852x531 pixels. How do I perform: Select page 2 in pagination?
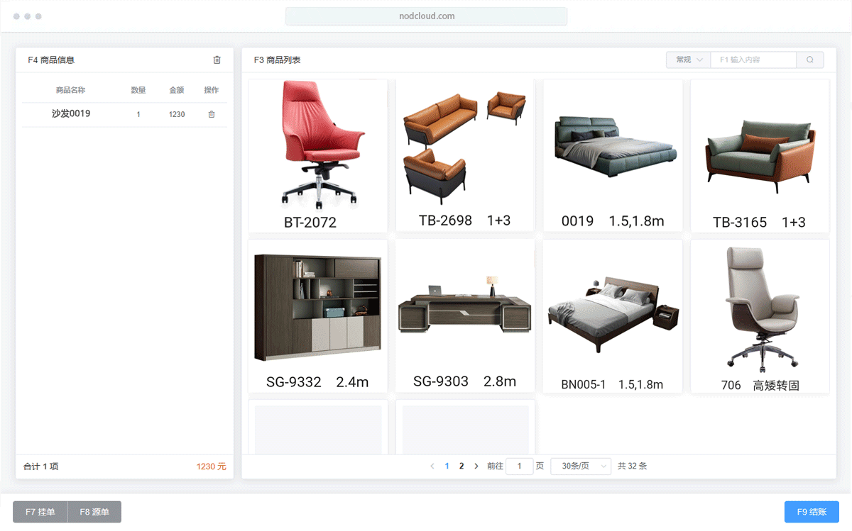pyautogui.click(x=461, y=466)
